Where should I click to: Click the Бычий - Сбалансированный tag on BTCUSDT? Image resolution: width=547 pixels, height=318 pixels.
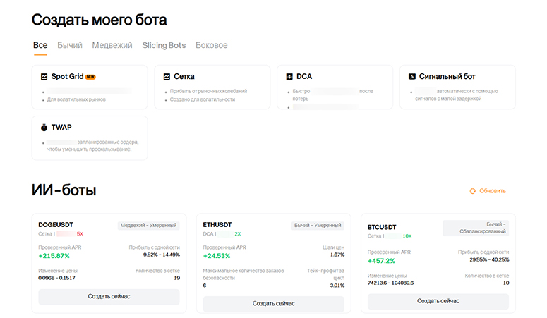click(476, 228)
